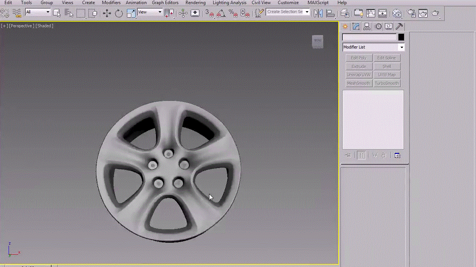
Task: Switch to Motion command panel tab
Action: pos(379,27)
